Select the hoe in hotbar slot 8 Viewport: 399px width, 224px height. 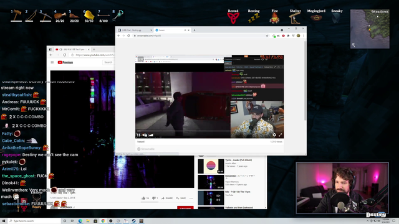(118, 16)
